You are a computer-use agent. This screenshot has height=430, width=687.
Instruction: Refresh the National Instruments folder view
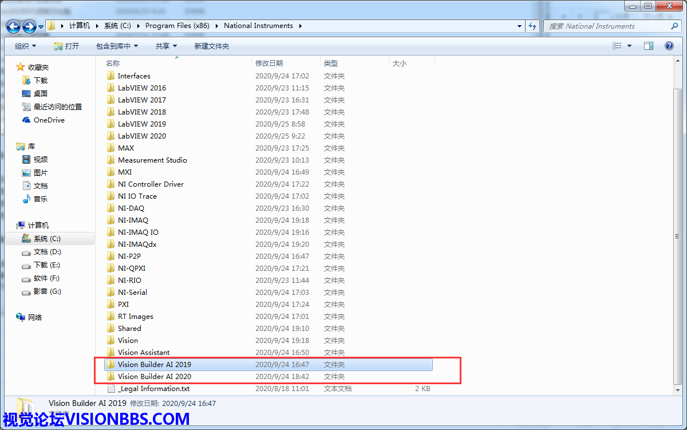click(x=533, y=26)
